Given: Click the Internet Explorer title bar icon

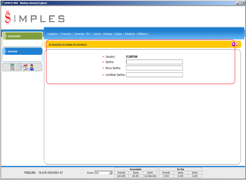Looking at the screenshot, I should pyautogui.click(x=2, y=2).
